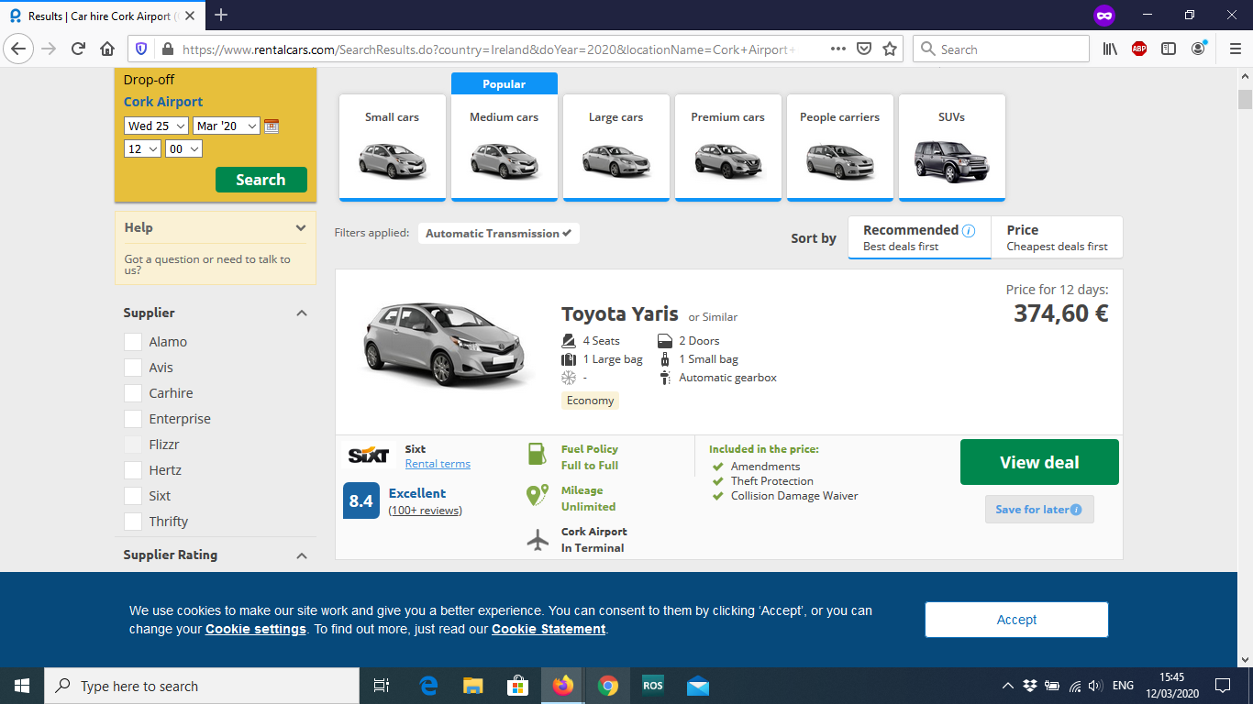The image size is (1253, 704).
Task: Open Sixt Rental terms link
Action: coord(438,464)
